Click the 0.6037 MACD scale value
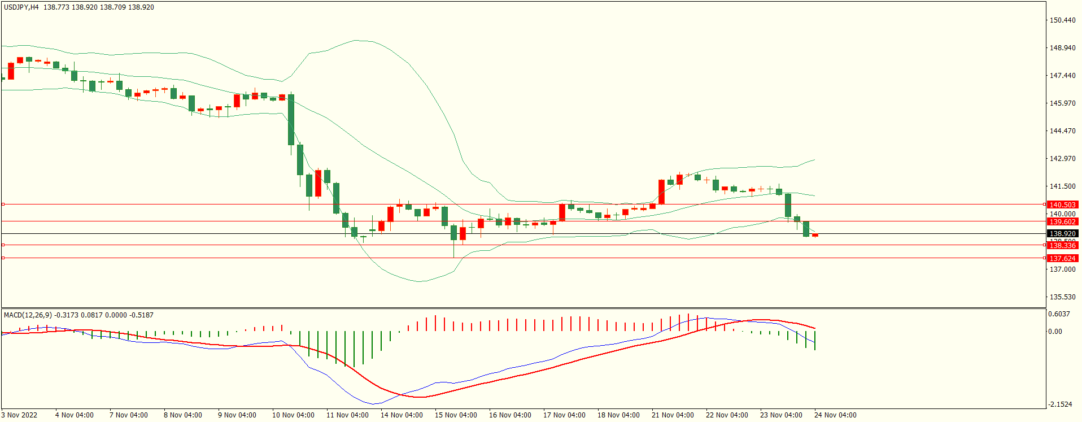 click(1059, 314)
